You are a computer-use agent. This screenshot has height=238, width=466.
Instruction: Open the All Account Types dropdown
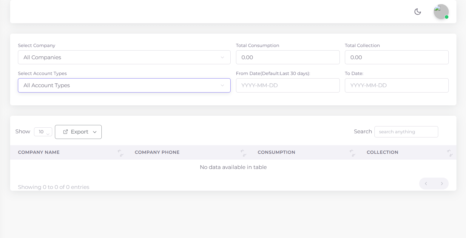[124, 85]
